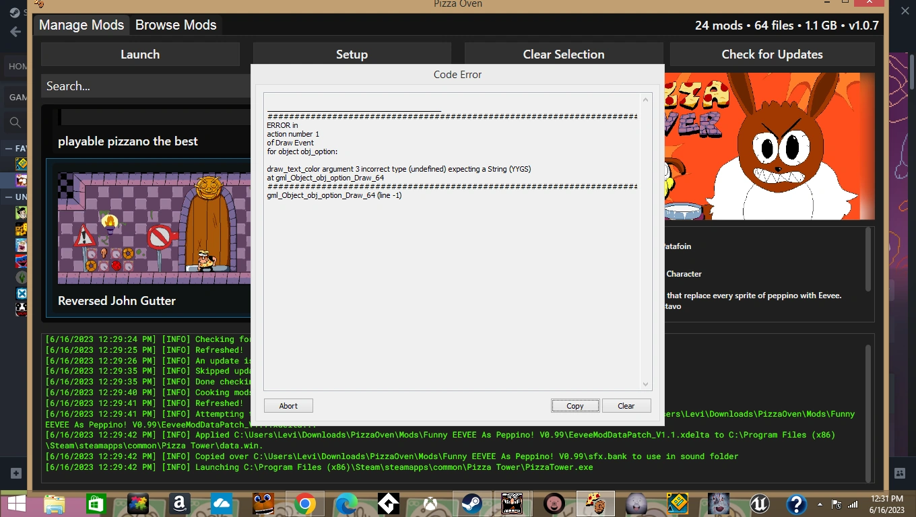Open Google Chrome from the taskbar
The width and height of the screenshot is (916, 517).
click(x=306, y=504)
